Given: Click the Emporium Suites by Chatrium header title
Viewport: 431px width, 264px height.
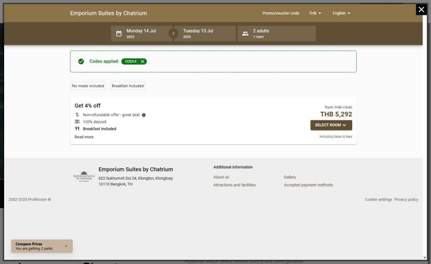Looking at the screenshot, I should click(x=109, y=13).
